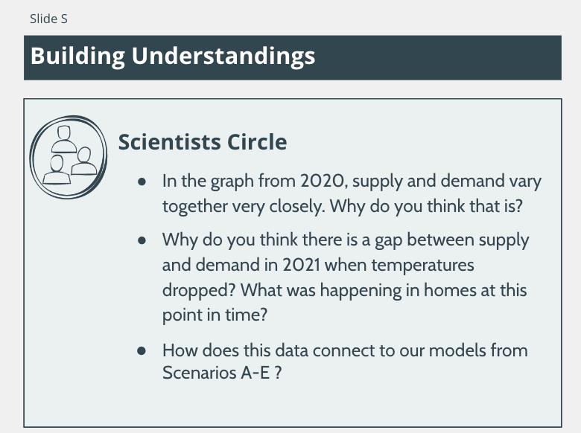
Task: Click the Building Understandings title banner
Action: (x=292, y=58)
